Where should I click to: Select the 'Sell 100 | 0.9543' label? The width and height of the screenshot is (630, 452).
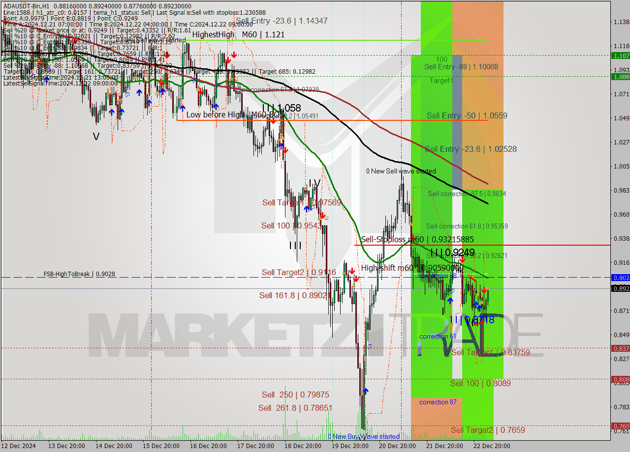pos(291,226)
